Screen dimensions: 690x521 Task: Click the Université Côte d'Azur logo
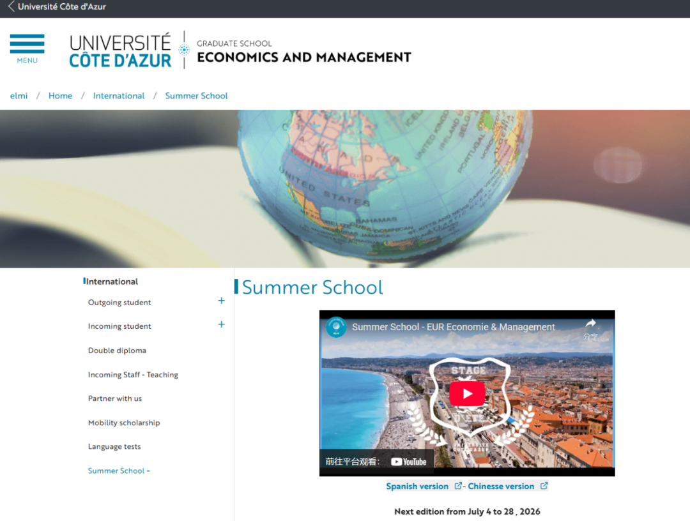click(x=121, y=50)
